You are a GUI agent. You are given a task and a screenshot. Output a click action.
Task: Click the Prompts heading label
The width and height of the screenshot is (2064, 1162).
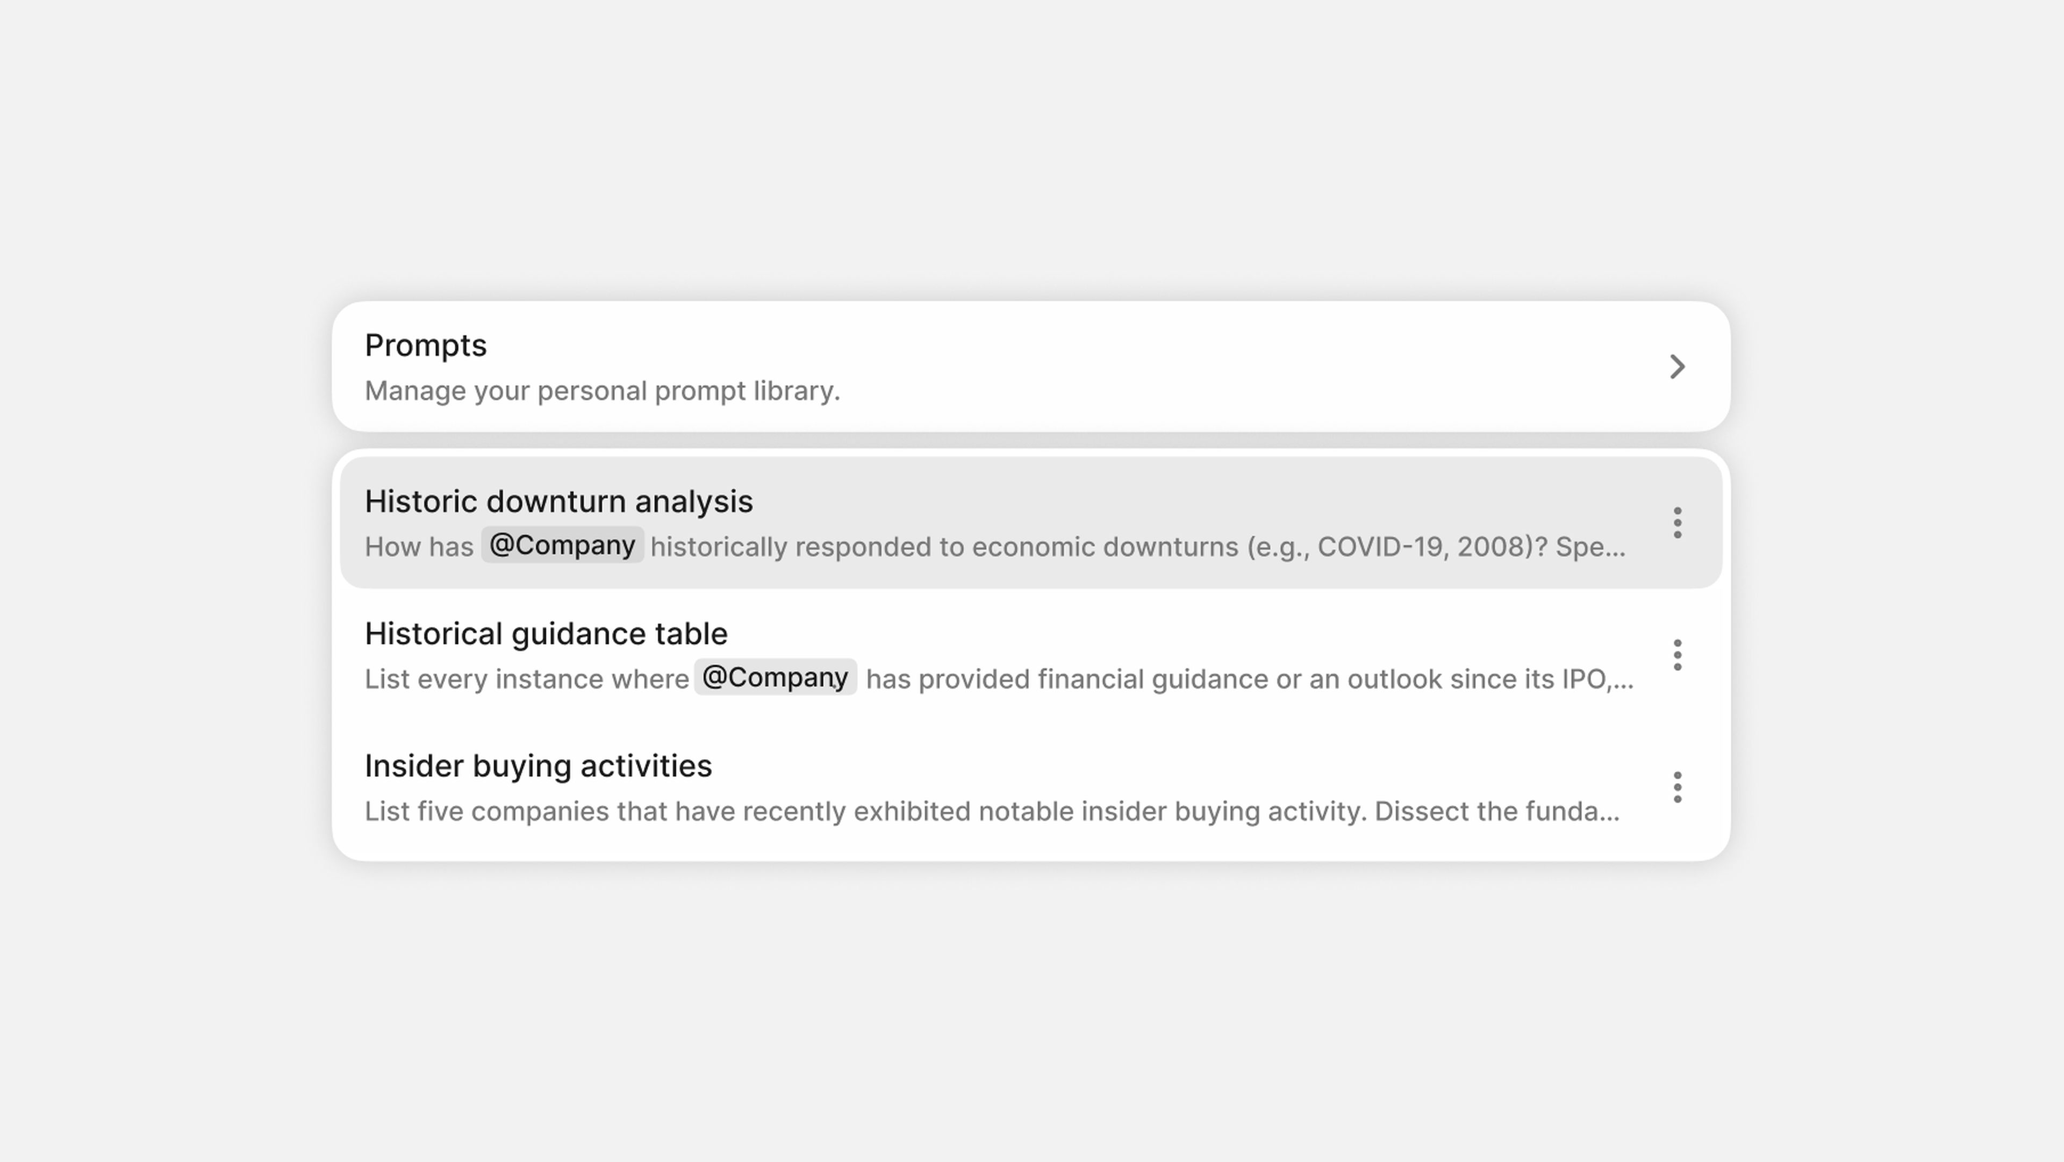point(426,346)
